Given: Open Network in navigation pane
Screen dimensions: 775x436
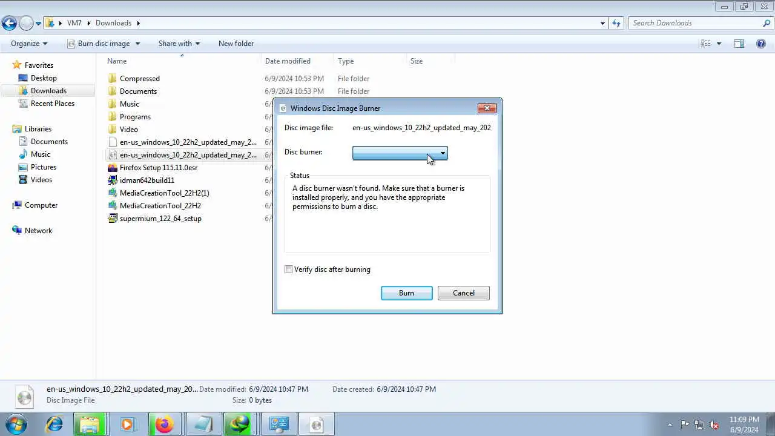Looking at the screenshot, I should (x=38, y=231).
